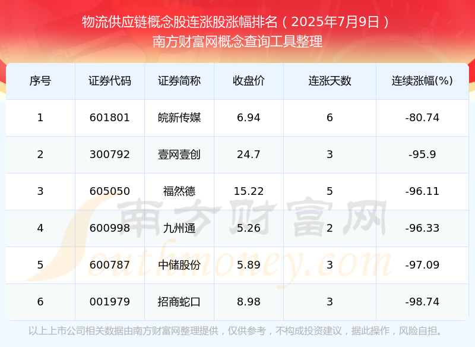Viewport: 475px width, 347px height.
Task: Click stock code 600998
Action: coord(110,228)
